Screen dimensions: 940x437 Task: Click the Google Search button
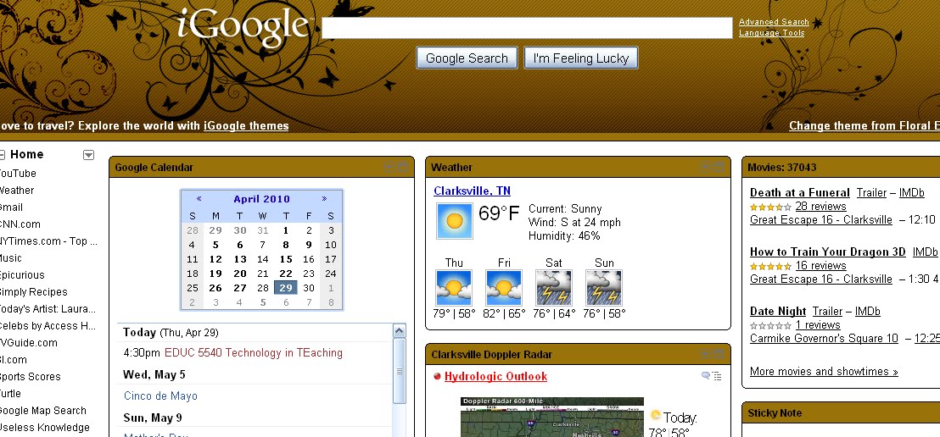pyautogui.click(x=467, y=58)
